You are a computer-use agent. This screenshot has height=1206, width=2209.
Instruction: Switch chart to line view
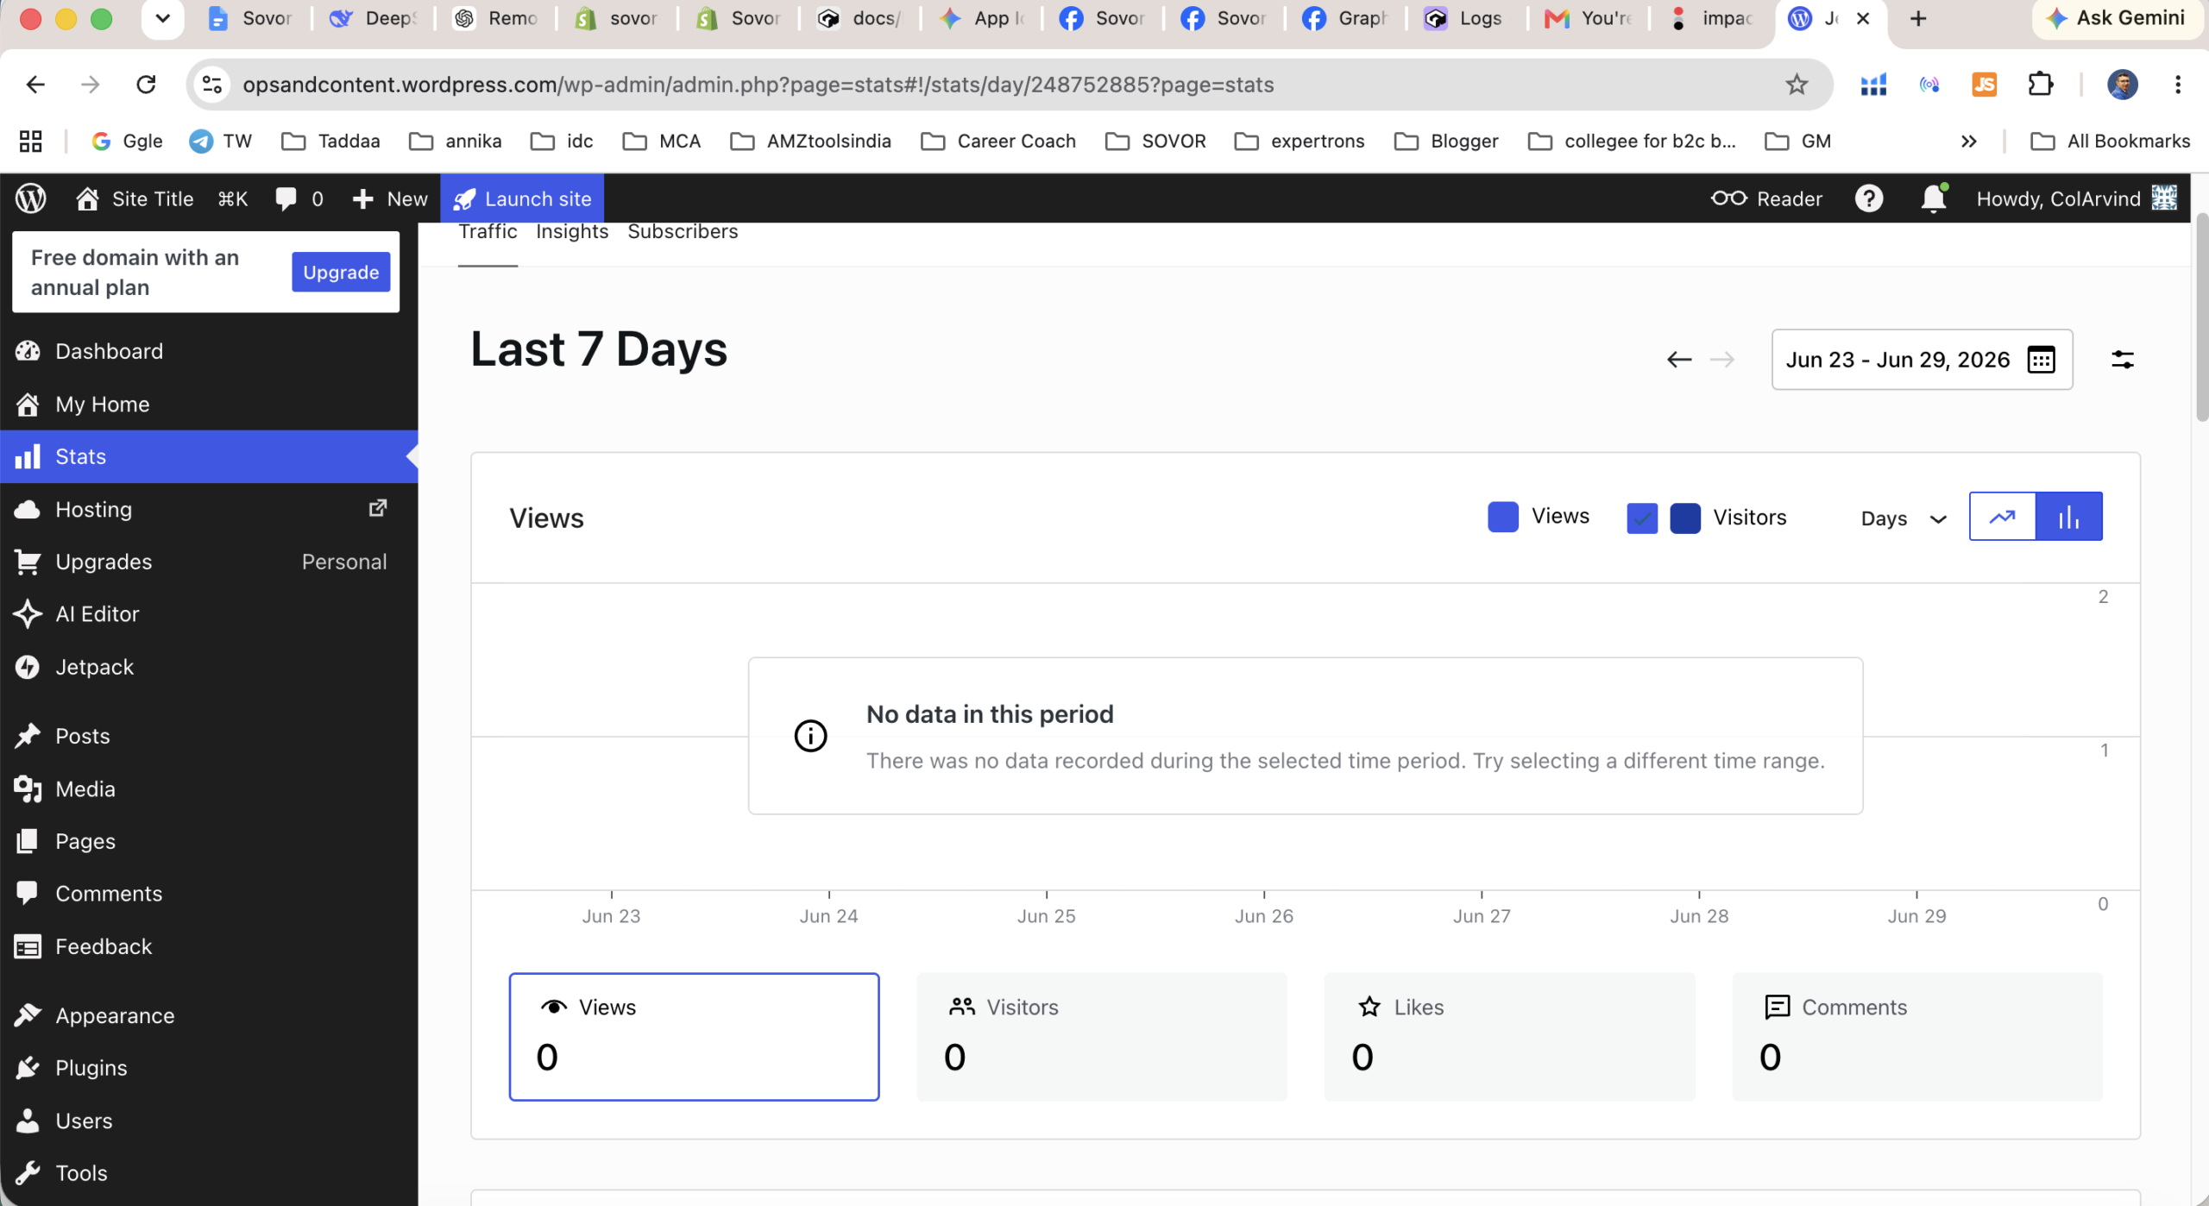click(2003, 517)
